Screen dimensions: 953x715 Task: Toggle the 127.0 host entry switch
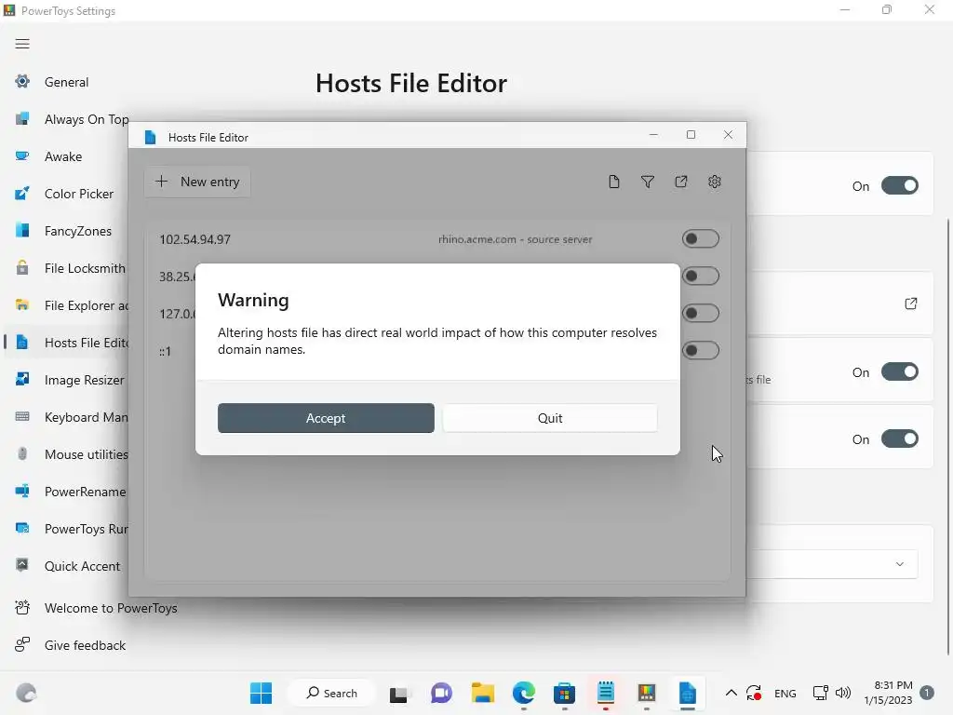[x=700, y=313]
